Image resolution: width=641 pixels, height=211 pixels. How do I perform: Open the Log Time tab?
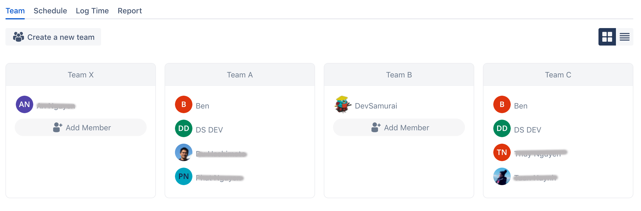(x=92, y=11)
